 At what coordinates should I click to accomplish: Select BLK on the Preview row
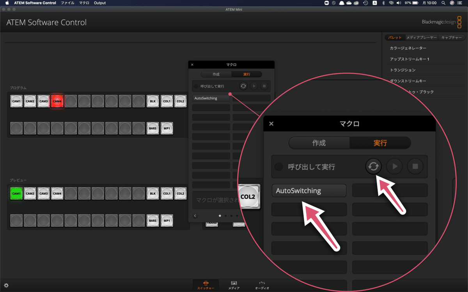coord(153,193)
